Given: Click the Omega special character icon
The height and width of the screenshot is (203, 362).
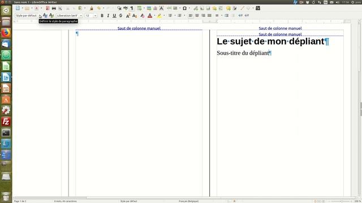Looking at the screenshot, I should click(185, 8).
